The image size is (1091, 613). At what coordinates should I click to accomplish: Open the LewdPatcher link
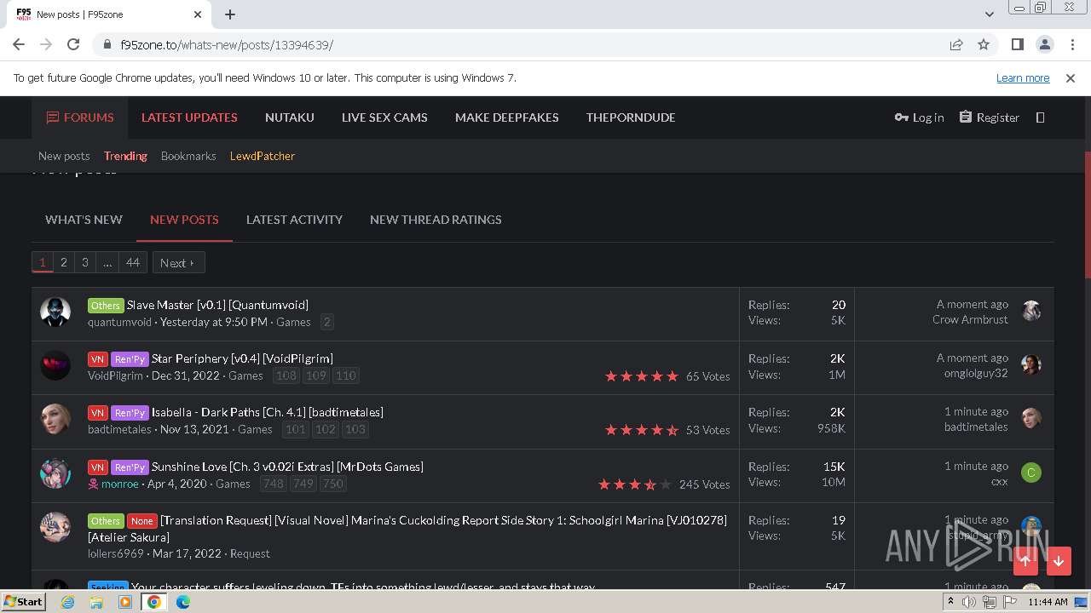coord(263,156)
